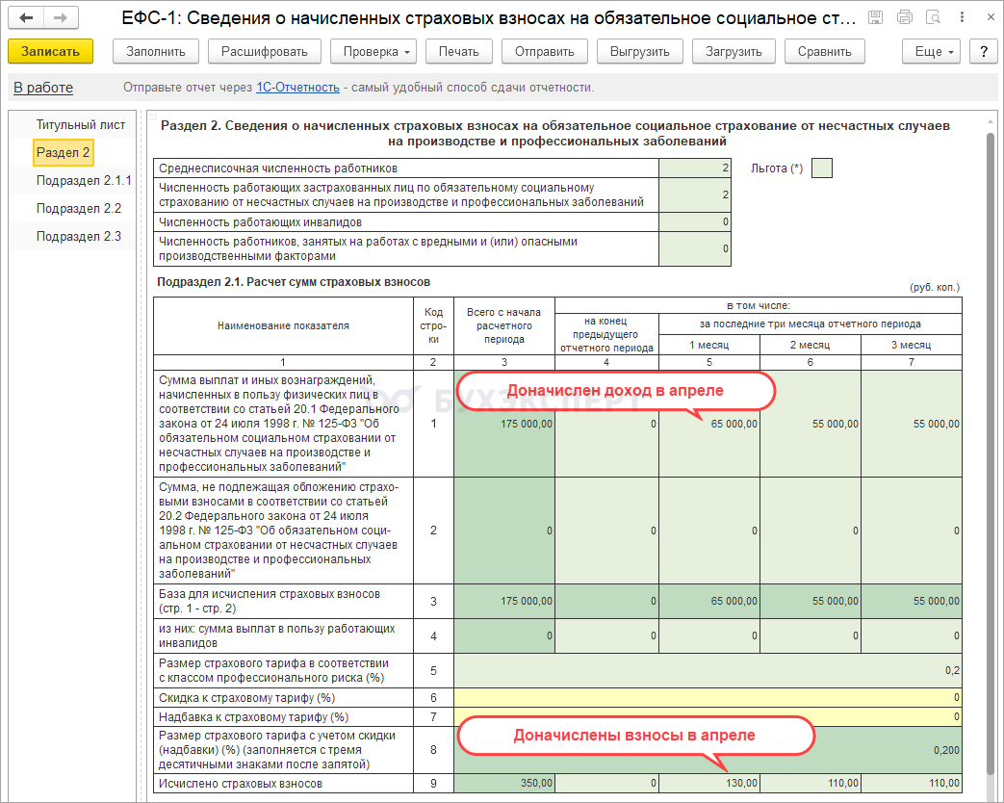Select Раздел 2 in the section list

click(x=63, y=152)
